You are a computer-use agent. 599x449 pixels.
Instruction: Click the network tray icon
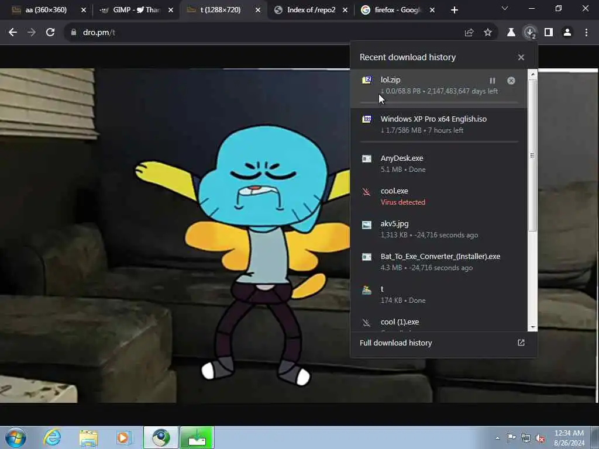[x=526, y=438]
